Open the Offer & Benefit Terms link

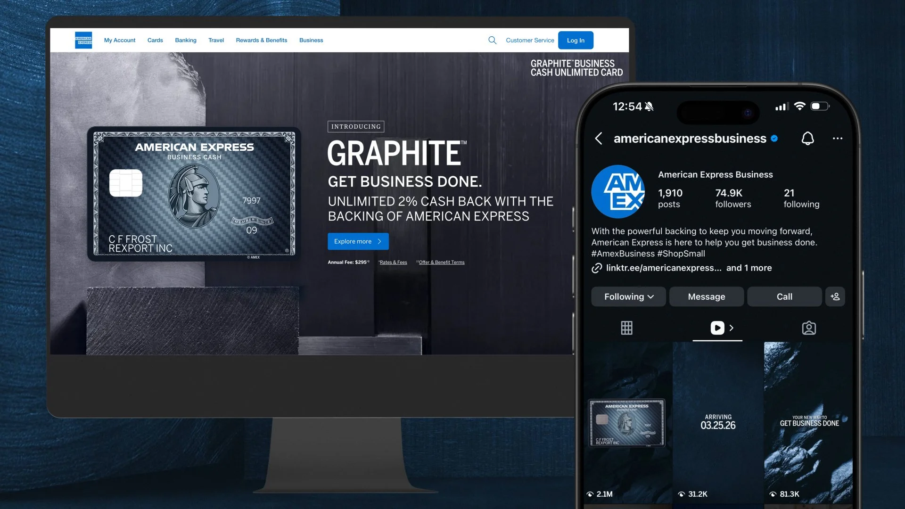[x=441, y=262]
